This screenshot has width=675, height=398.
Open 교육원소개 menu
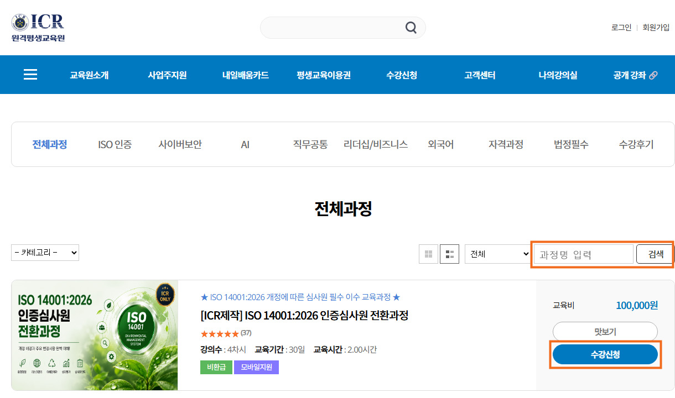pos(89,75)
